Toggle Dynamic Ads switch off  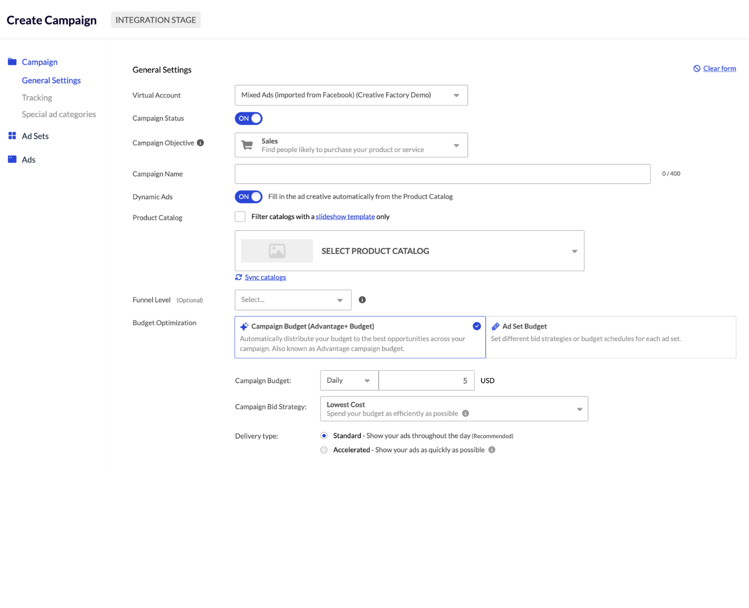tap(249, 197)
